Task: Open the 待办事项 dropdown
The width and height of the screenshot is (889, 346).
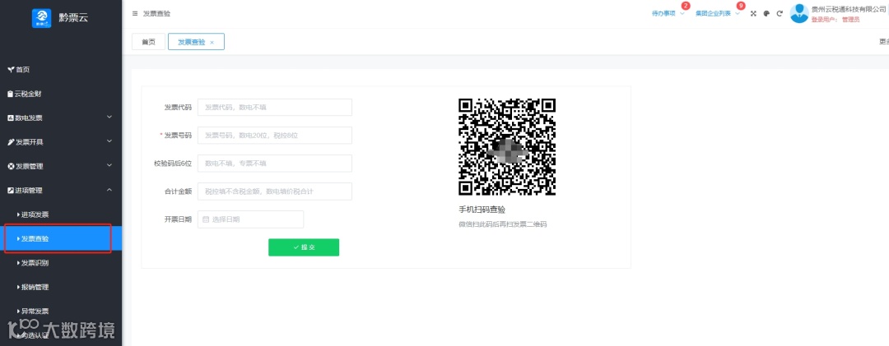Action: click(x=668, y=14)
